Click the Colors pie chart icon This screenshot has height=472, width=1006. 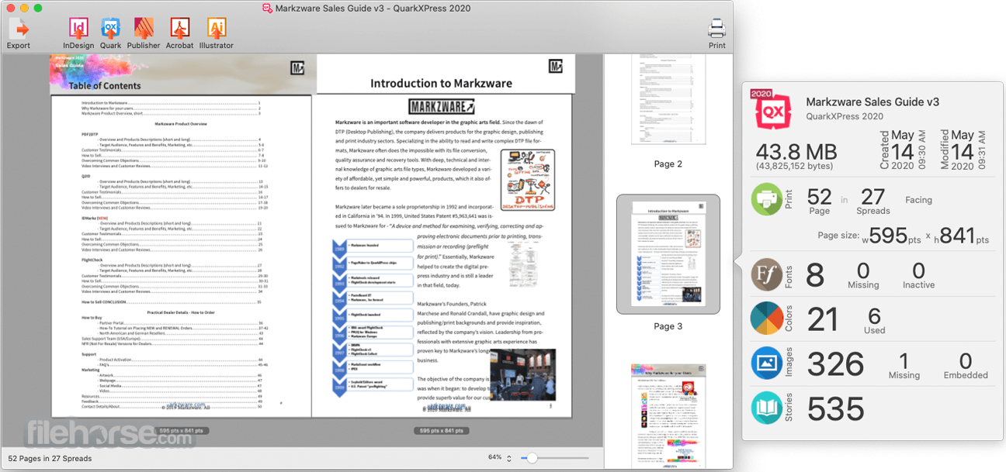(x=766, y=319)
